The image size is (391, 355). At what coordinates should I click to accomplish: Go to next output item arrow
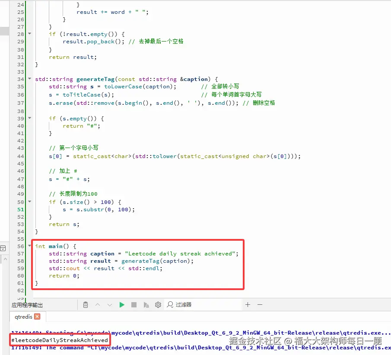click(109, 305)
